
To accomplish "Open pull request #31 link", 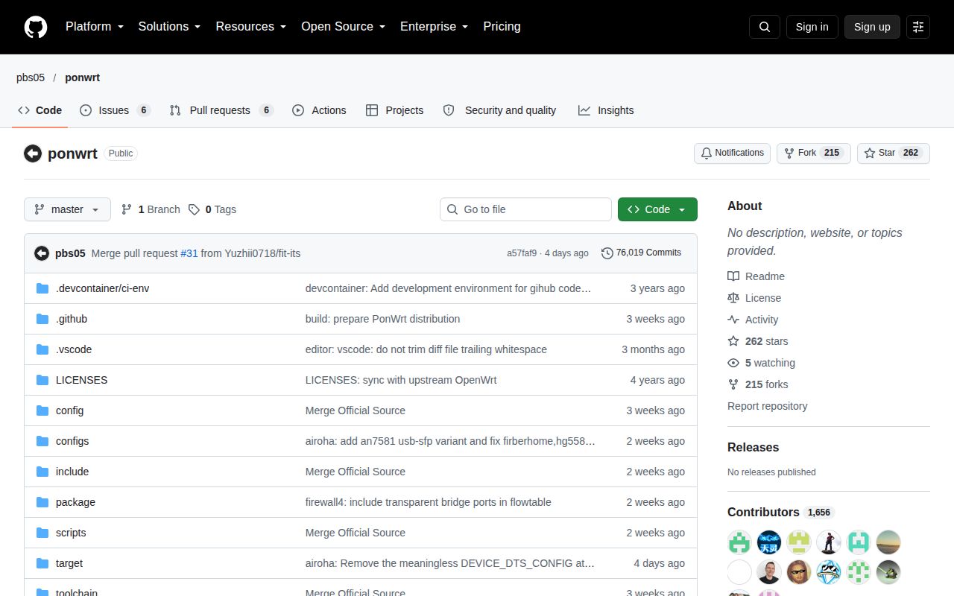I will click(189, 253).
